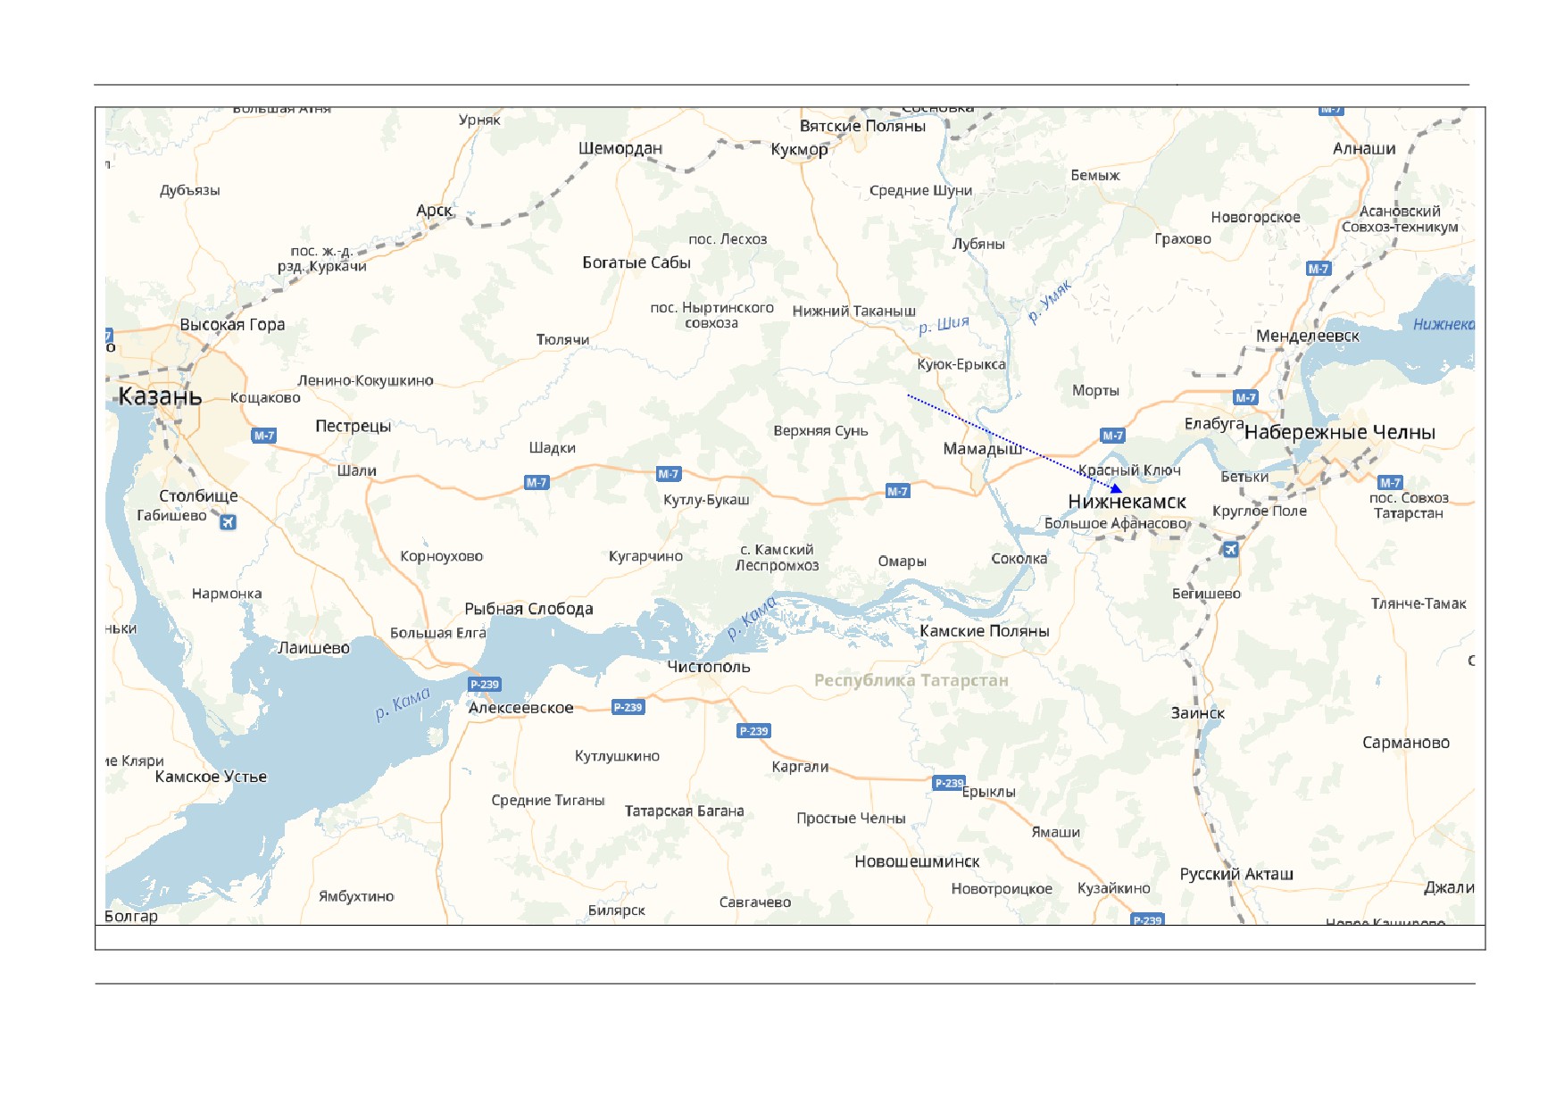Viewport: 1564px width, 1106px height.
Task: Click the Шемордан label
Action: coord(620,148)
